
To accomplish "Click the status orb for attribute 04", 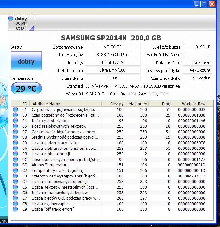I will tap(15, 121).
